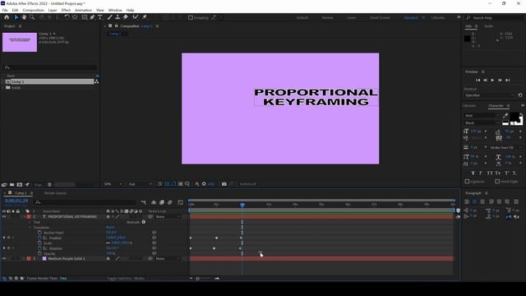Toggle the Scale stopwatch

pos(39,243)
